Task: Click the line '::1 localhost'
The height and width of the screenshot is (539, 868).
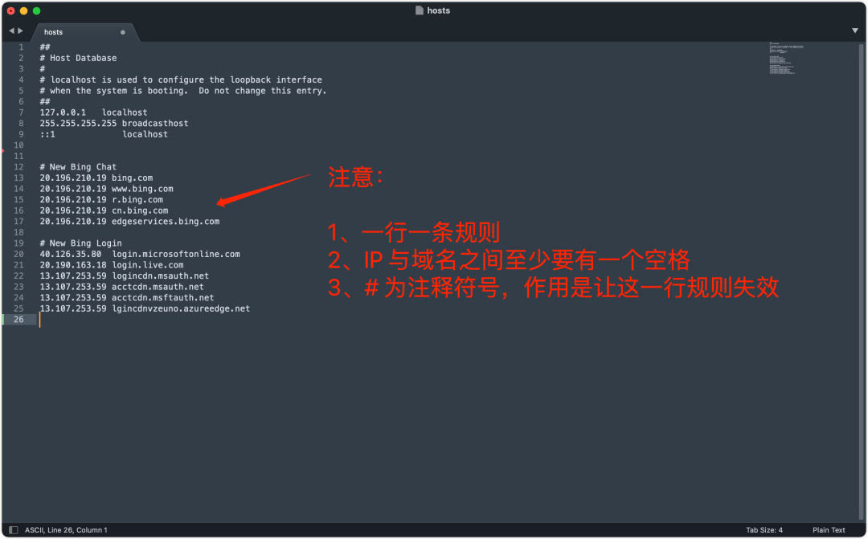Action: tap(104, 134)
